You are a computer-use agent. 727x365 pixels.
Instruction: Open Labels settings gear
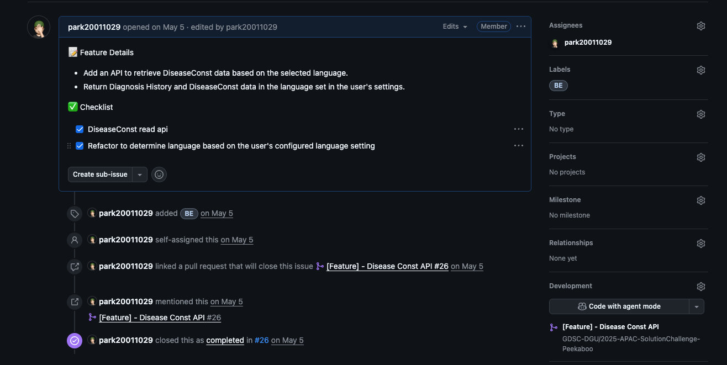click(x=700, y=70)
